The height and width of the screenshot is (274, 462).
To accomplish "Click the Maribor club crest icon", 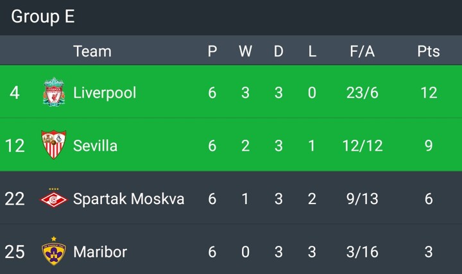I will (x=54, y=251).
